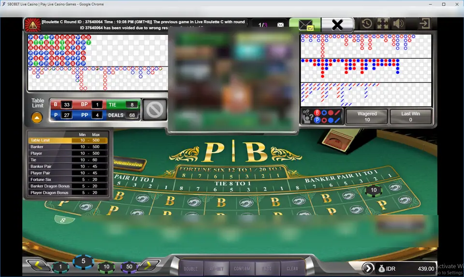
Task: Select the purple 50 chip
Action: click(129, 267)
